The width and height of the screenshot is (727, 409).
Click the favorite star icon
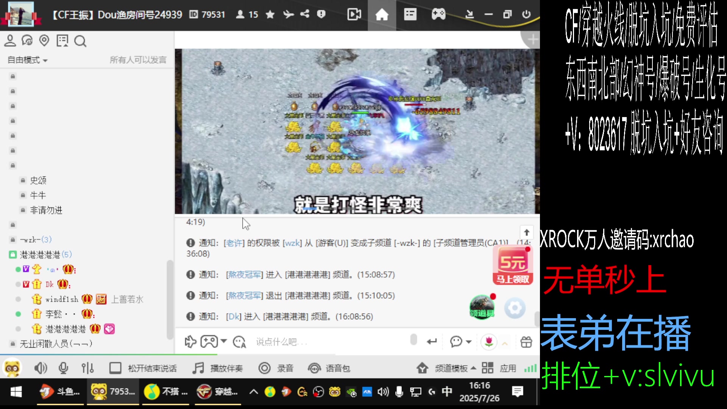pyautogui.click(x=270, y=14)
